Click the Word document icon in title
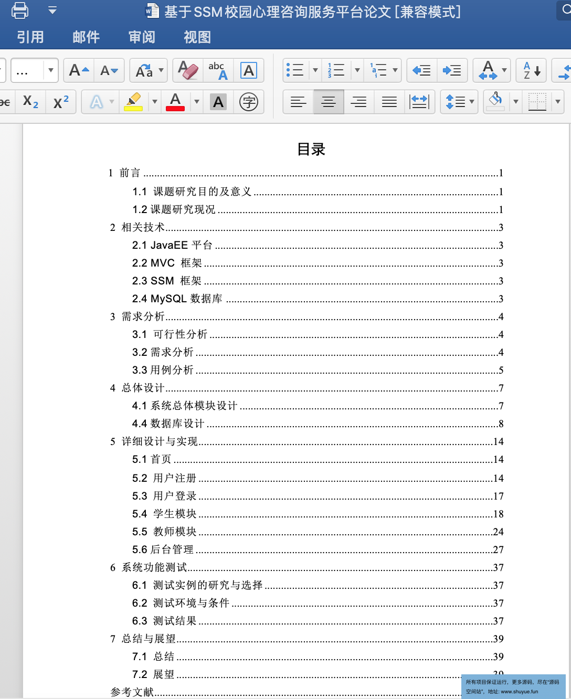The image size is (571, 699). tap(152, 11)
